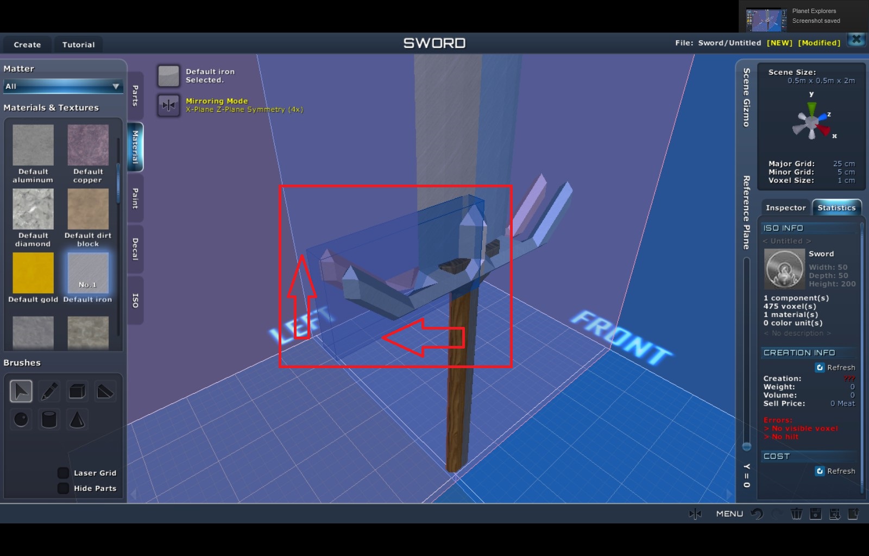Click the Sell Price '0 Meat' value
The image size is (869, 556).
click(x=842, y=403)
